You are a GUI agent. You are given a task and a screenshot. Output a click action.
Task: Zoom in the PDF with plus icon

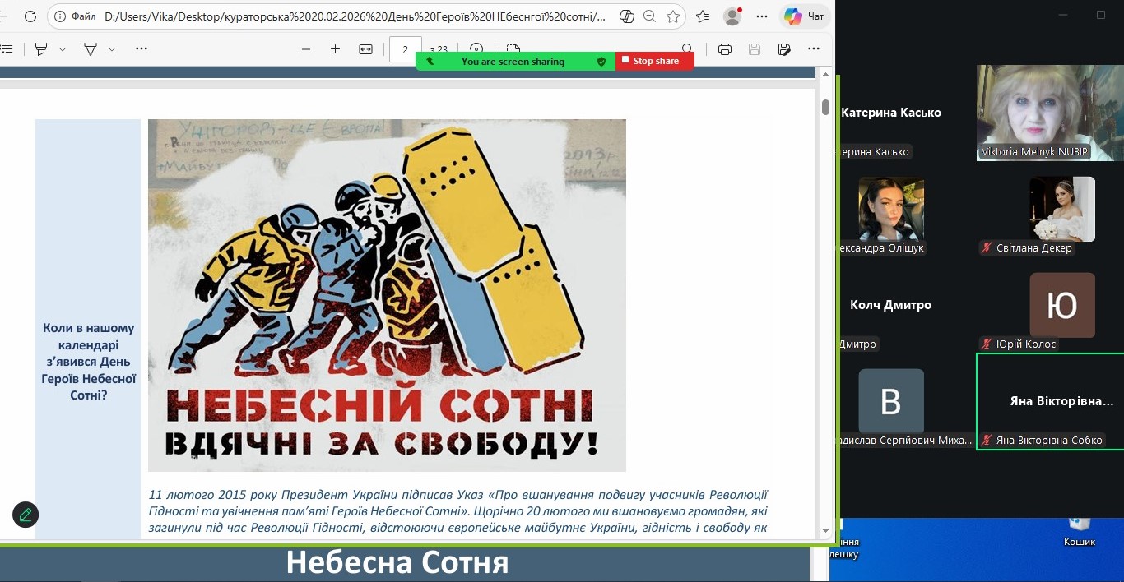point(335,49)
